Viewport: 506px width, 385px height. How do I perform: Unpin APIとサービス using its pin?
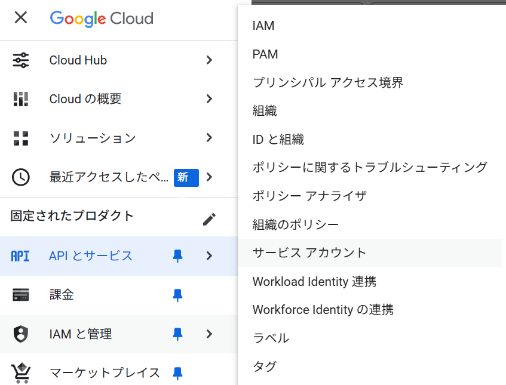(x=177, y=256)
